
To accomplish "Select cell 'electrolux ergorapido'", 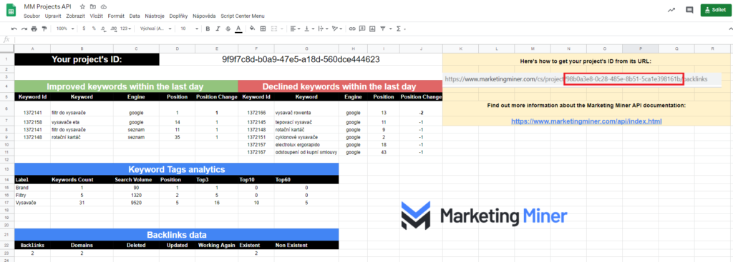I will [x=306, y=144].
